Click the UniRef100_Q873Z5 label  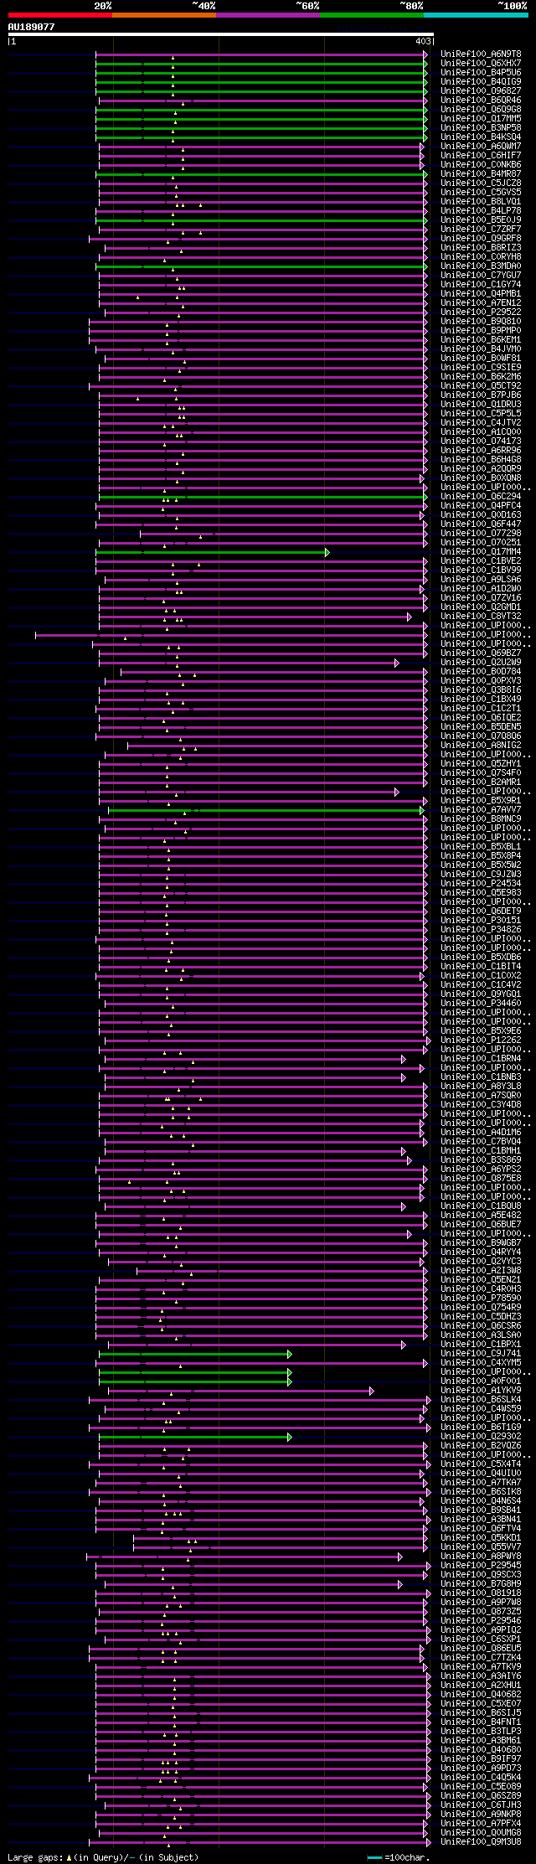point(481,1611)
